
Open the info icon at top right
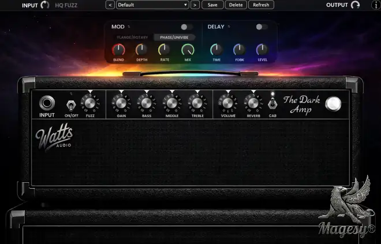[x=376, y=5]
